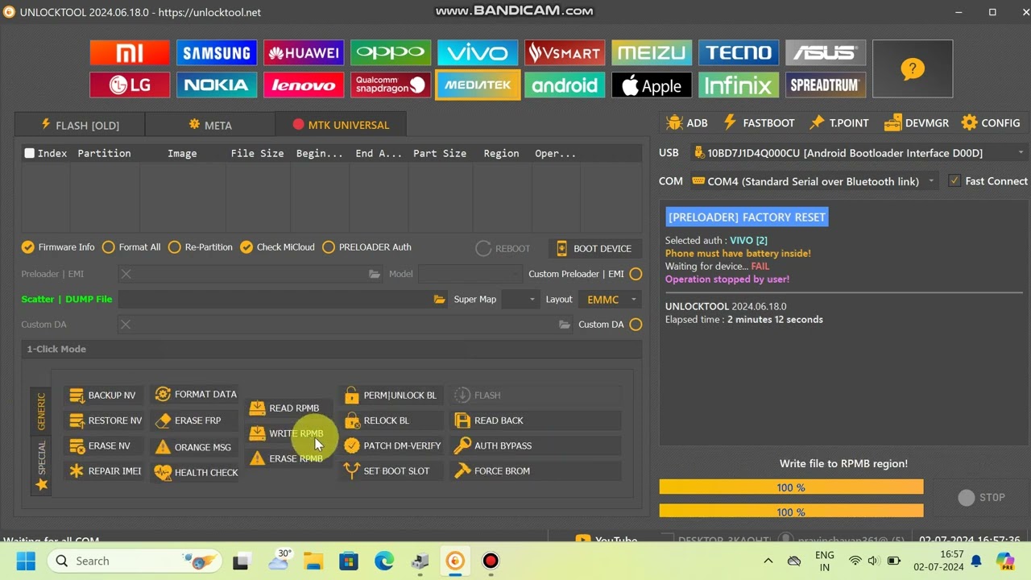Select the MTK UNIVERSAL tab
This screenshot has height=580, width=1031.
tap(341, 125)
